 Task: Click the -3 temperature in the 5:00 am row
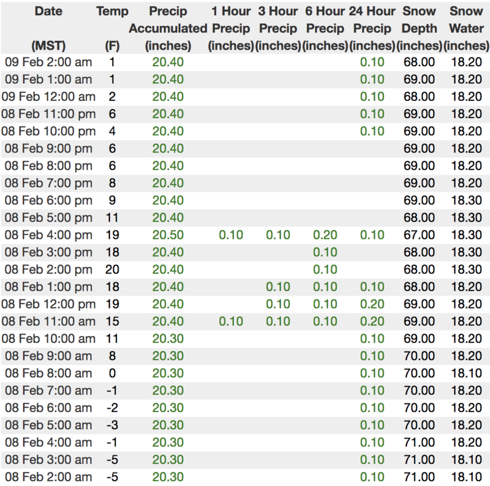(x=113, y=425)
